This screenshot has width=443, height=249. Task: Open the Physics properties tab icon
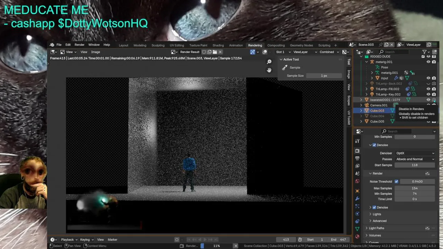357,214
